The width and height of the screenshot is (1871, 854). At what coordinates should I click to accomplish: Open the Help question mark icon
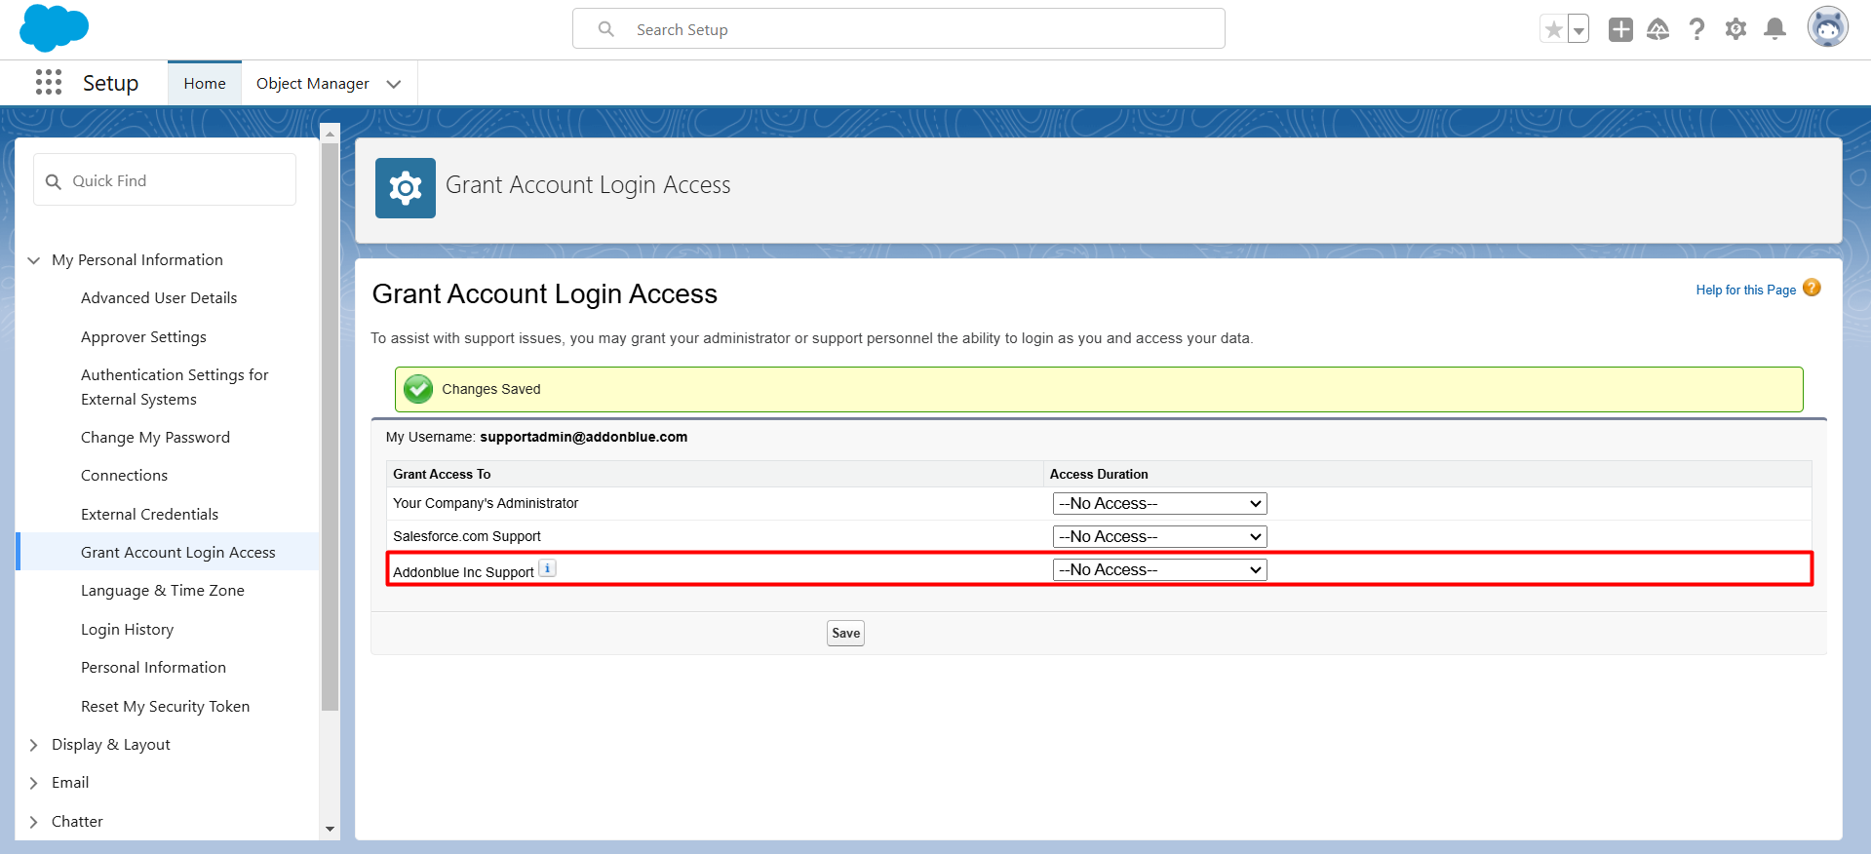point(1696,29)
